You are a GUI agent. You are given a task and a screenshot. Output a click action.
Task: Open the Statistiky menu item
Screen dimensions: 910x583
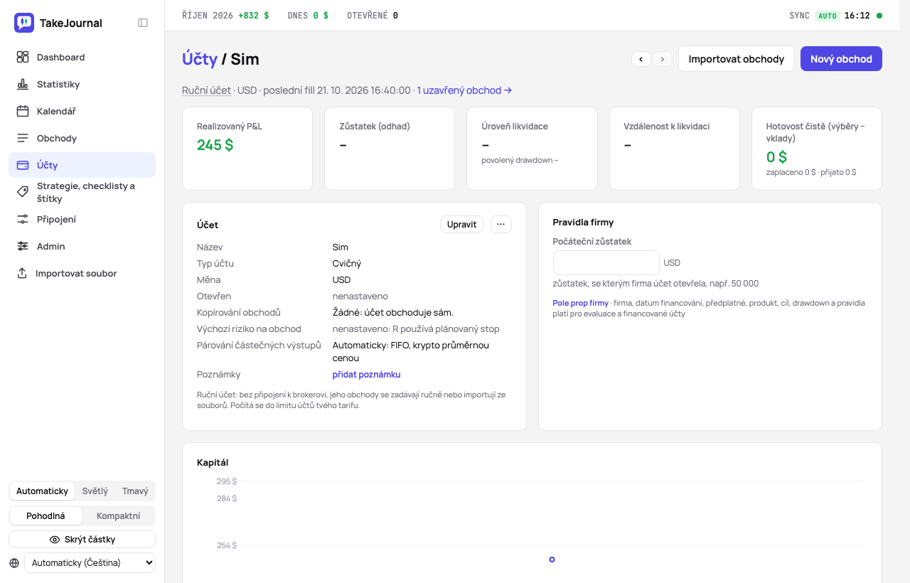point(82,84)
